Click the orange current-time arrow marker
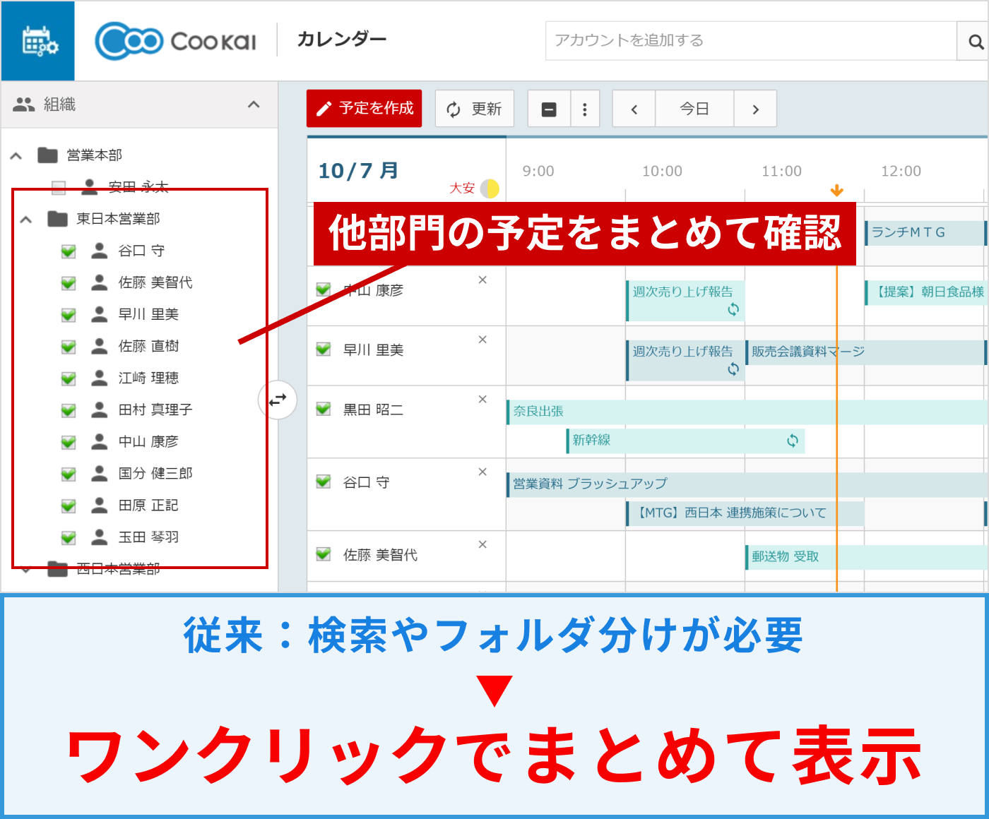Screen dimensions: 989x819 (x=837, y=191)
